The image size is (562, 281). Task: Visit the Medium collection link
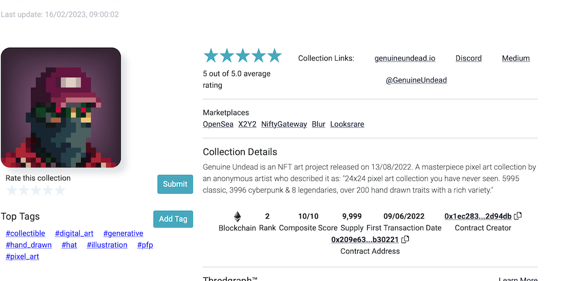pos(515,58)
